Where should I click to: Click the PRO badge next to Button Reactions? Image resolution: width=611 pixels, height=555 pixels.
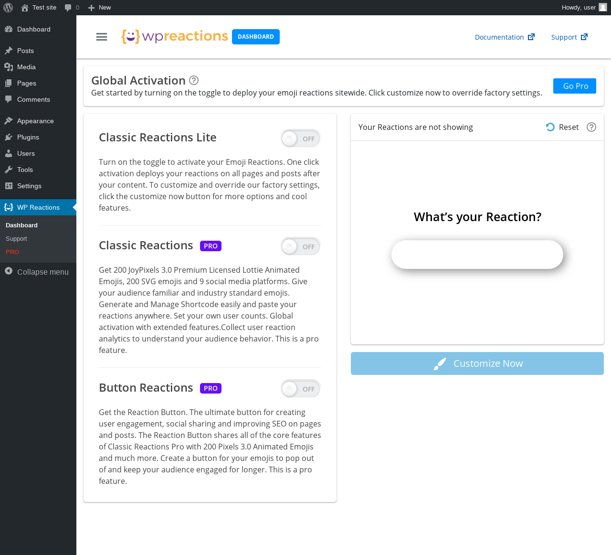point(211,388)
